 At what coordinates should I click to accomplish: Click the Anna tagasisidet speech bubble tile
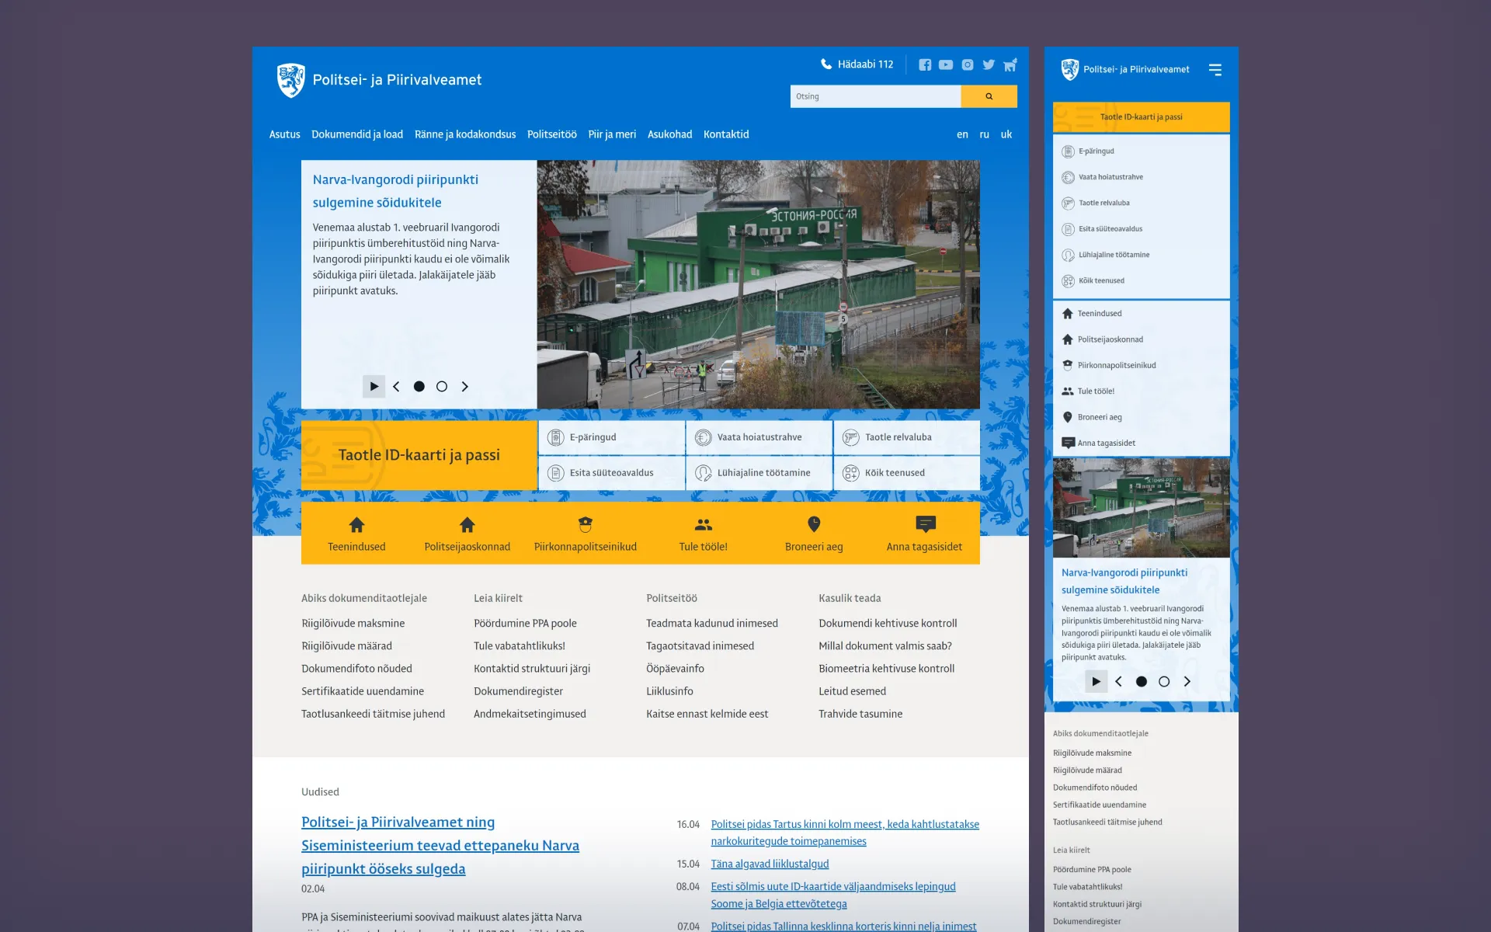[x=924, y=534]
